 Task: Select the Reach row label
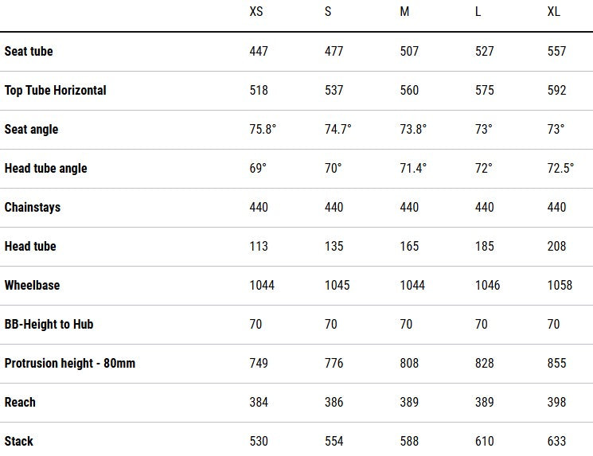point(20,402)
